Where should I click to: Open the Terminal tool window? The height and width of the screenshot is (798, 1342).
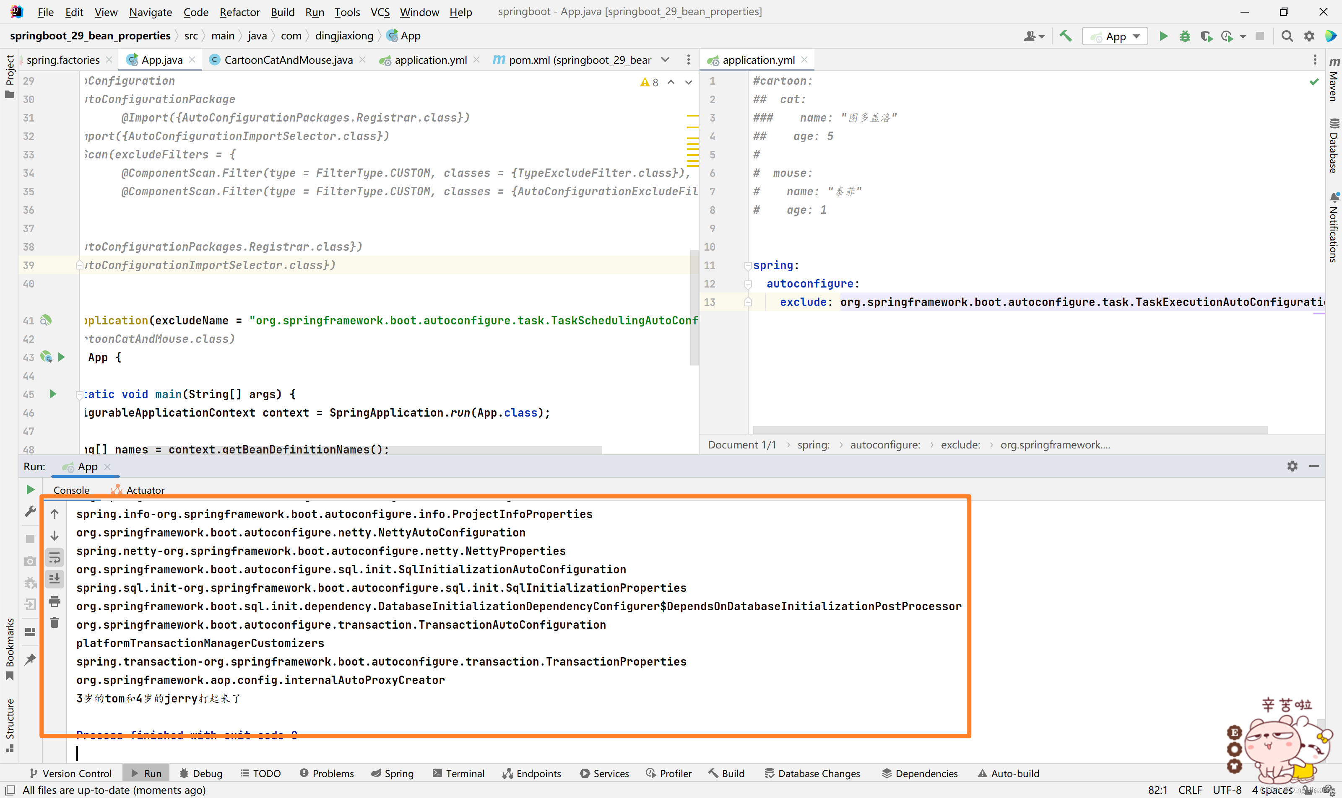click(458, 773)
